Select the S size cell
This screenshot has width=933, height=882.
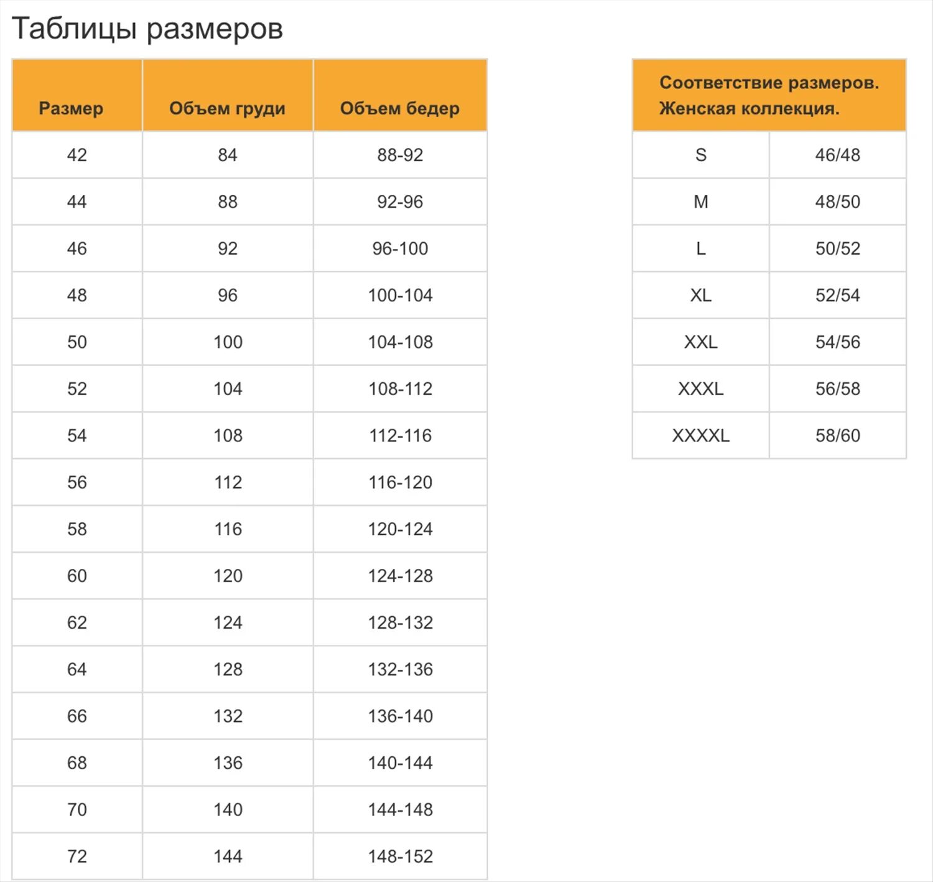click(700, 155)
